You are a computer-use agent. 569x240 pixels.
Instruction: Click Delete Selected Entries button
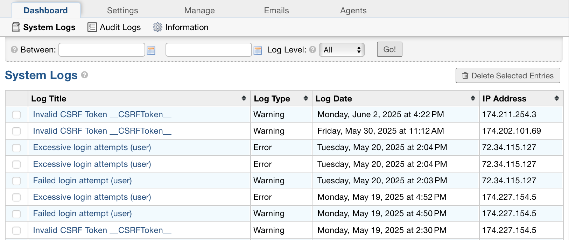coord(508,76)
